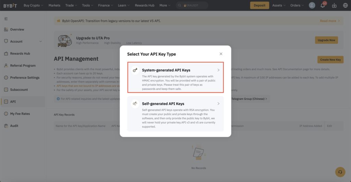Open the notifications bell
351x182 pixels.
coord(323,5)
